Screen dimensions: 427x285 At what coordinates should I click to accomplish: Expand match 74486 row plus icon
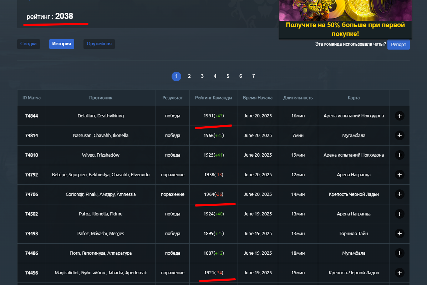click(400, 253)
